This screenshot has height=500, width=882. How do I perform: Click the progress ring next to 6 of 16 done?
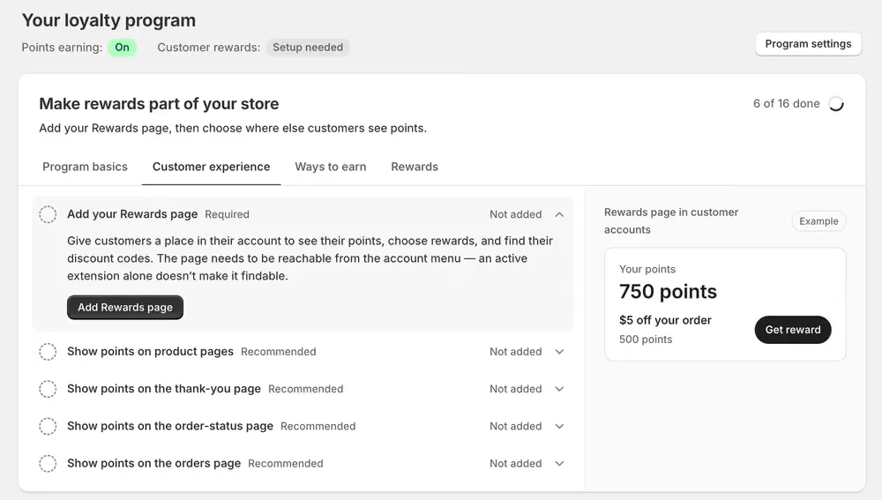point(836,104)
